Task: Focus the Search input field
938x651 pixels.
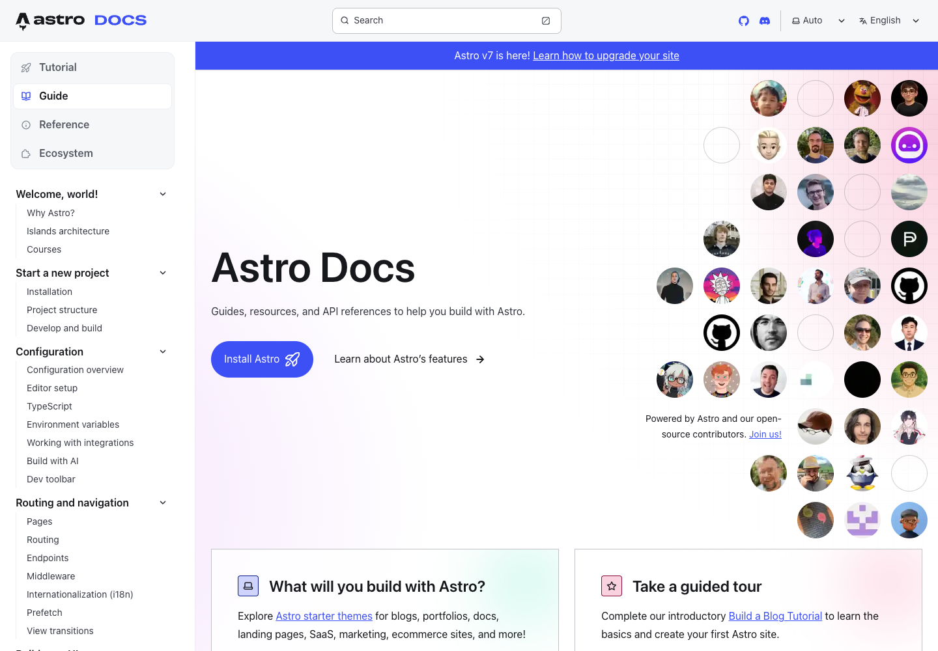Action: 447,21
